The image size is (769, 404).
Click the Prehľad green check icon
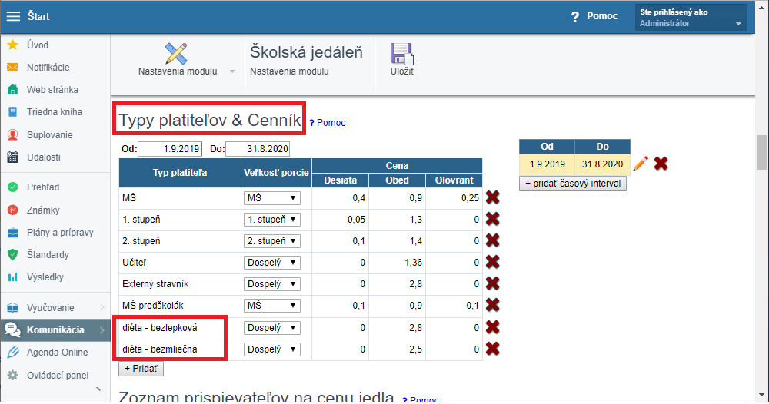[13, 187]
